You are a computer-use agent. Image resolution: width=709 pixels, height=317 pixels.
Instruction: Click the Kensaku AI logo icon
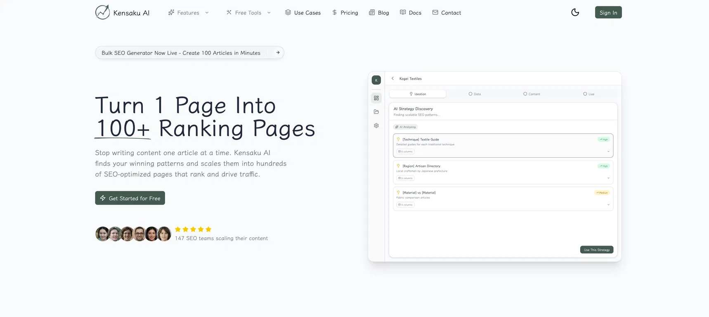click(x=102, y=12)
